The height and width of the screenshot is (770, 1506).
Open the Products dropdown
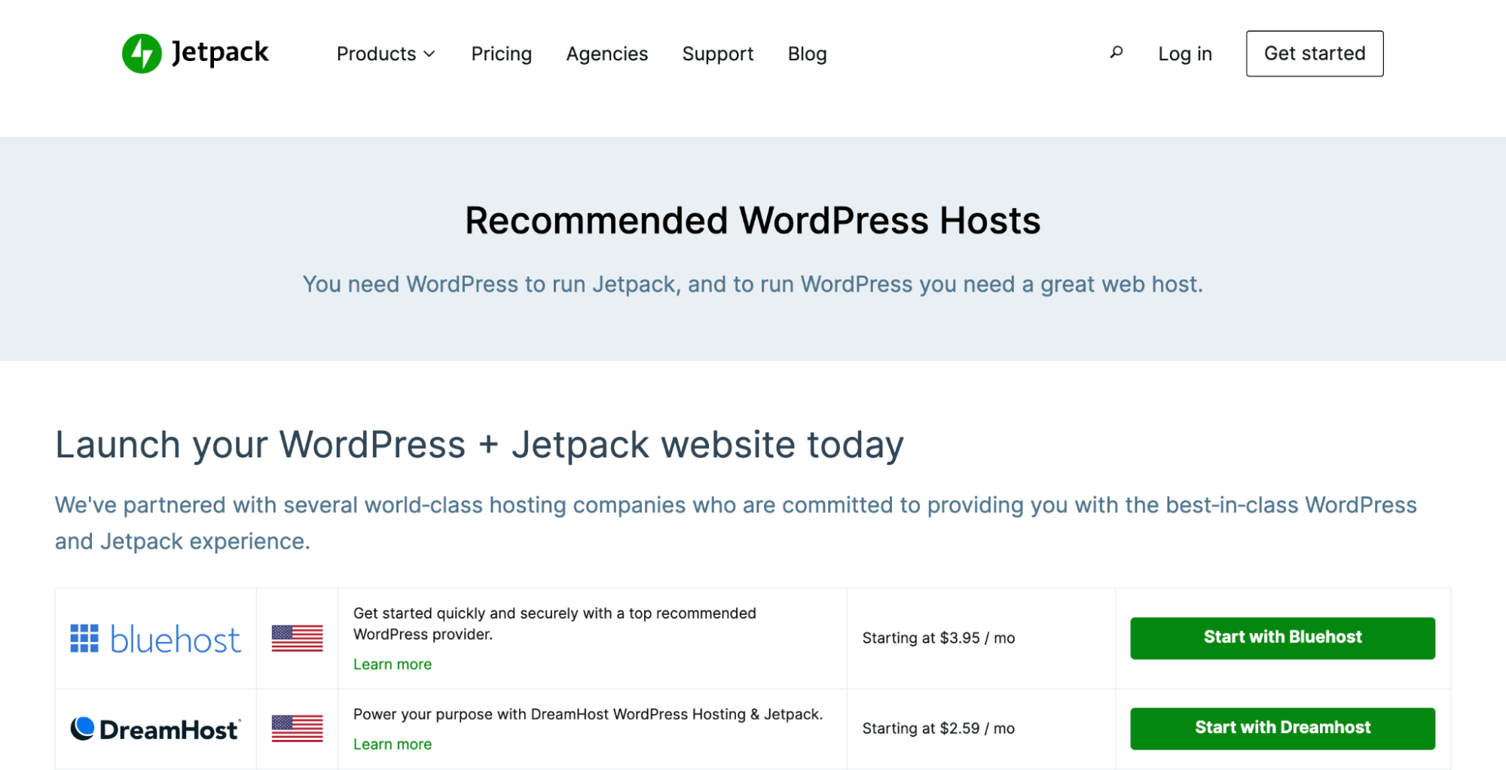tap(377, 53)
